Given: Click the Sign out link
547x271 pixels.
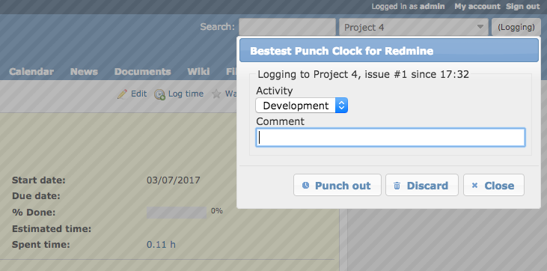Looking at the screenshot, I should pos(523,6).
